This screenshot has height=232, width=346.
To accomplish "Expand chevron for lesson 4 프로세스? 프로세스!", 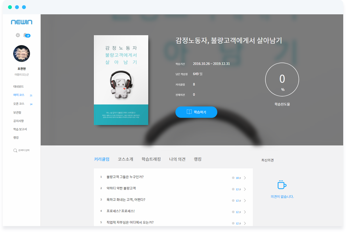I will pyautogui.click(x=245, y=212).
